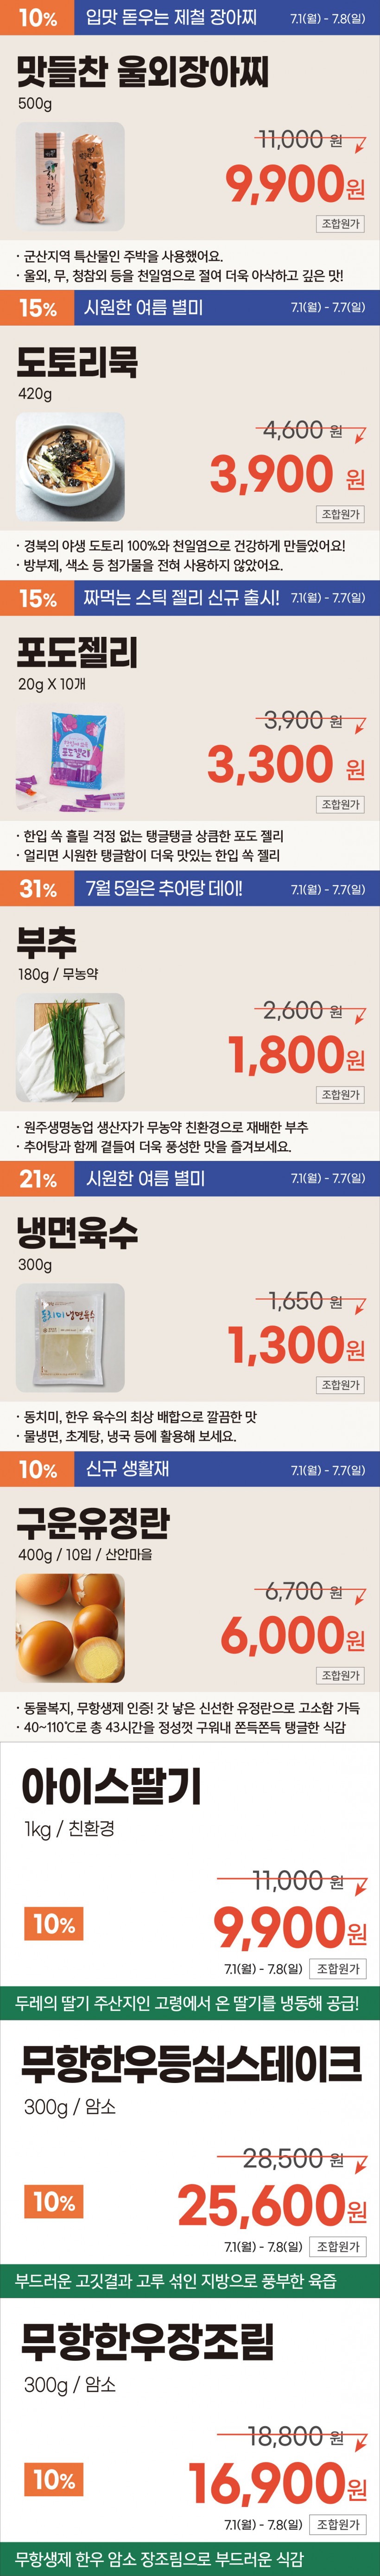Open the '7월 5일은 추어탕 데이!' banner
Image resolution: width=380 pixels, height=2576 pixels.
coord(164,889)
